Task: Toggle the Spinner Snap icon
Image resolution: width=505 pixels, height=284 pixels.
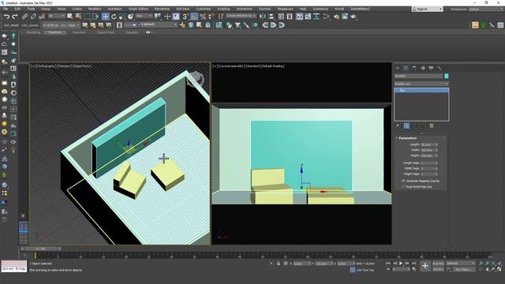Action: 211,16
